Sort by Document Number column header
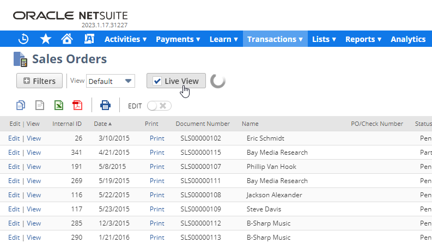432x243 pixels. coord(203,124)
